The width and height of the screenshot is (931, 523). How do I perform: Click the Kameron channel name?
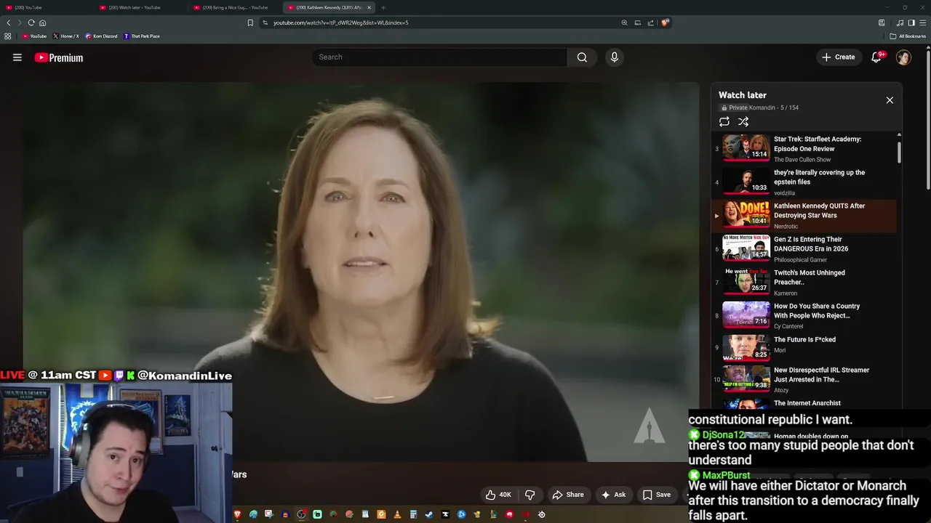(x=786, y=293)
